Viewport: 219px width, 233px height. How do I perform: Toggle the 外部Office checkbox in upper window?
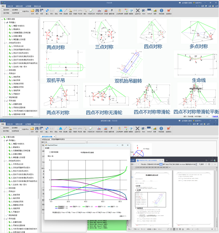(21, 11)
